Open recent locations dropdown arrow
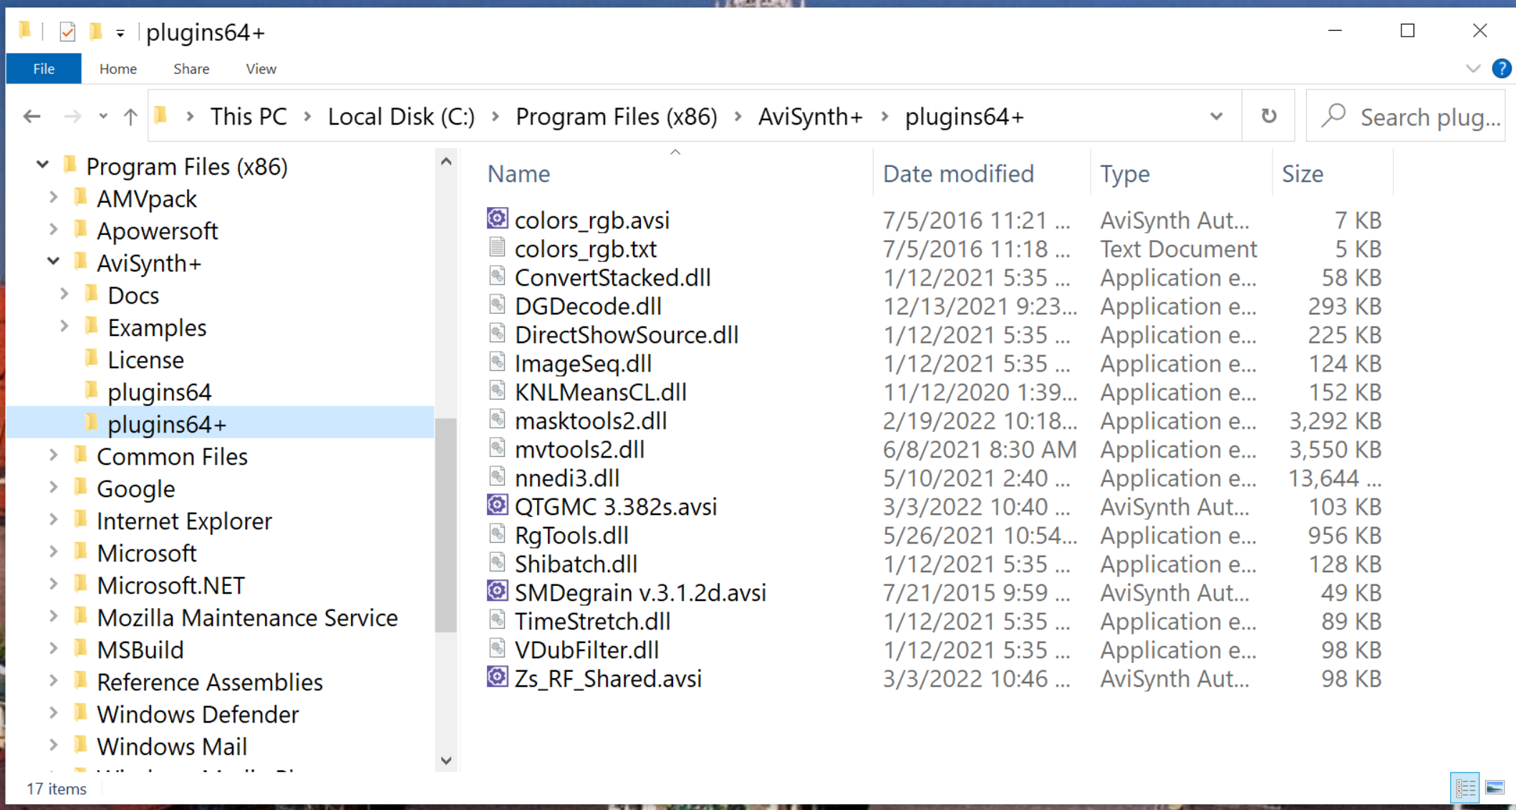This screenshot has width=1516, height=810. coord(103,116)
